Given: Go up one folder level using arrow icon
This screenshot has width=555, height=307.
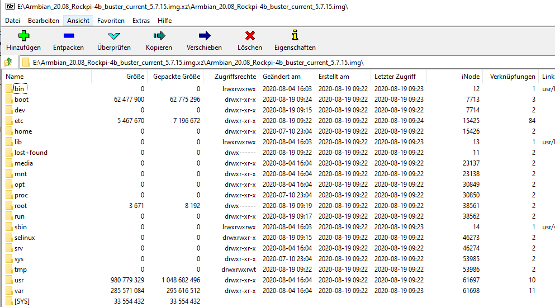Looking at the screenshot, I should click(x=8, y=62).
